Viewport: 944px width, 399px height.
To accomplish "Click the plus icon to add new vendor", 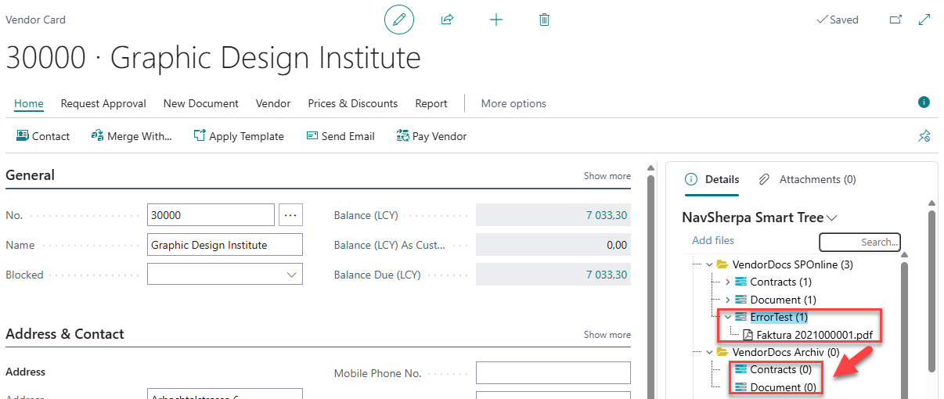I will pyautogui.click(x=495, y=20).
